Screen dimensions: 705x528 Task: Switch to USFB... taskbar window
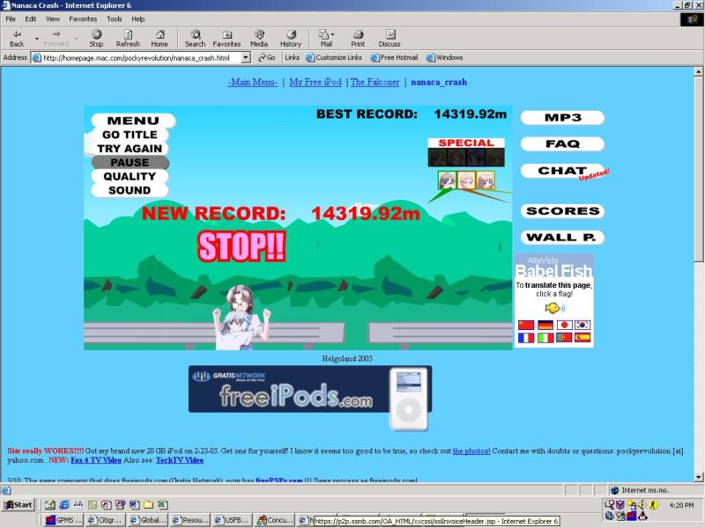coord(232,520)
